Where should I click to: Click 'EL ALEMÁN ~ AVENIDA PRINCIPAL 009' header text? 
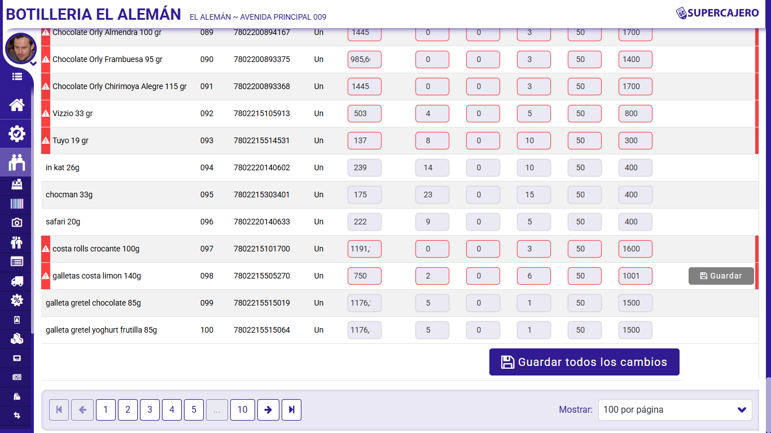pos(258,17)
